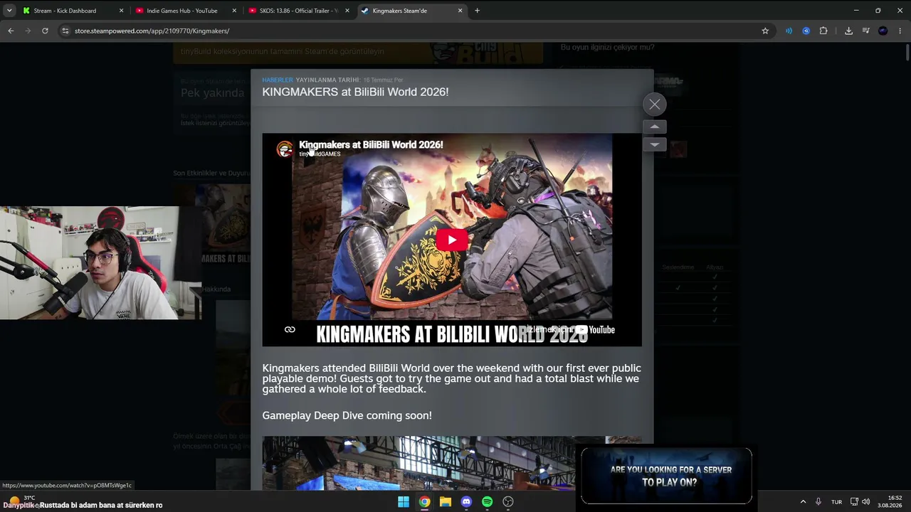Open the Windows Start menu
The image size is (911, 512).
pyautogui.click(x=404, y=501)
